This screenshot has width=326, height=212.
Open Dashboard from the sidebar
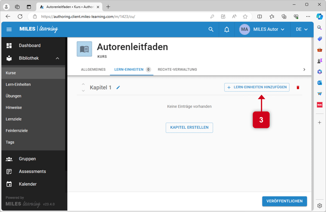pyautogui.click(x=30, y=45)
